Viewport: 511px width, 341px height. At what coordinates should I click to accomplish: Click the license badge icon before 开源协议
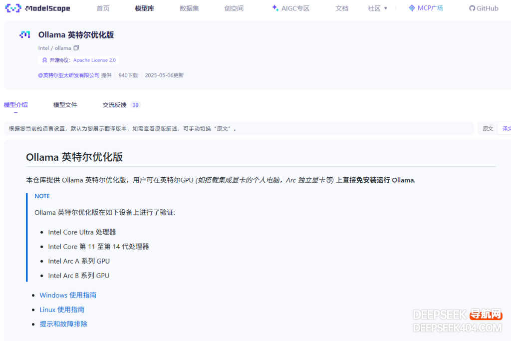coord(45,59)
